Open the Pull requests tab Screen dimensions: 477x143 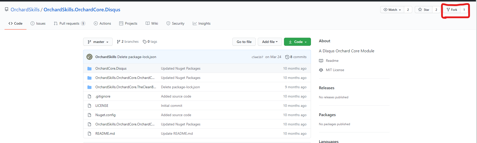coord(70,23)
